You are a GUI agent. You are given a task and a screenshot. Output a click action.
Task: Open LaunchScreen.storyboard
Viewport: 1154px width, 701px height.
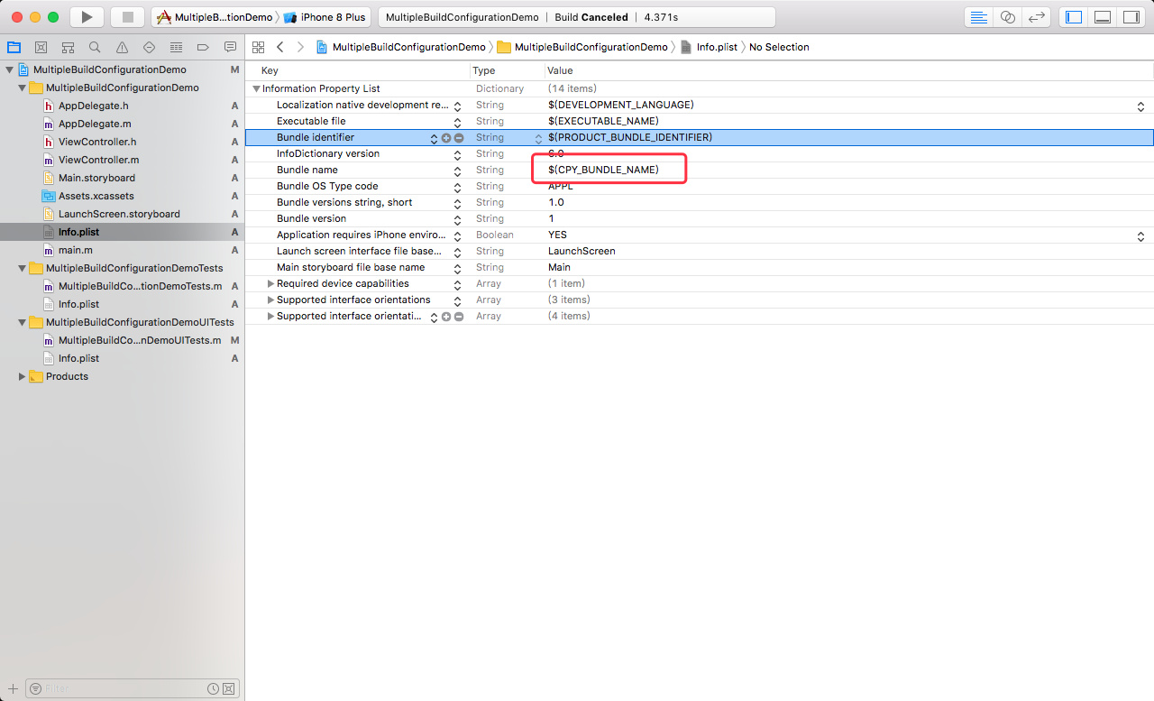[119, 214]
